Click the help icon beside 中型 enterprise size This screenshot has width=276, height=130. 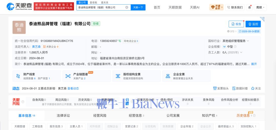click(x=235, y=47)
